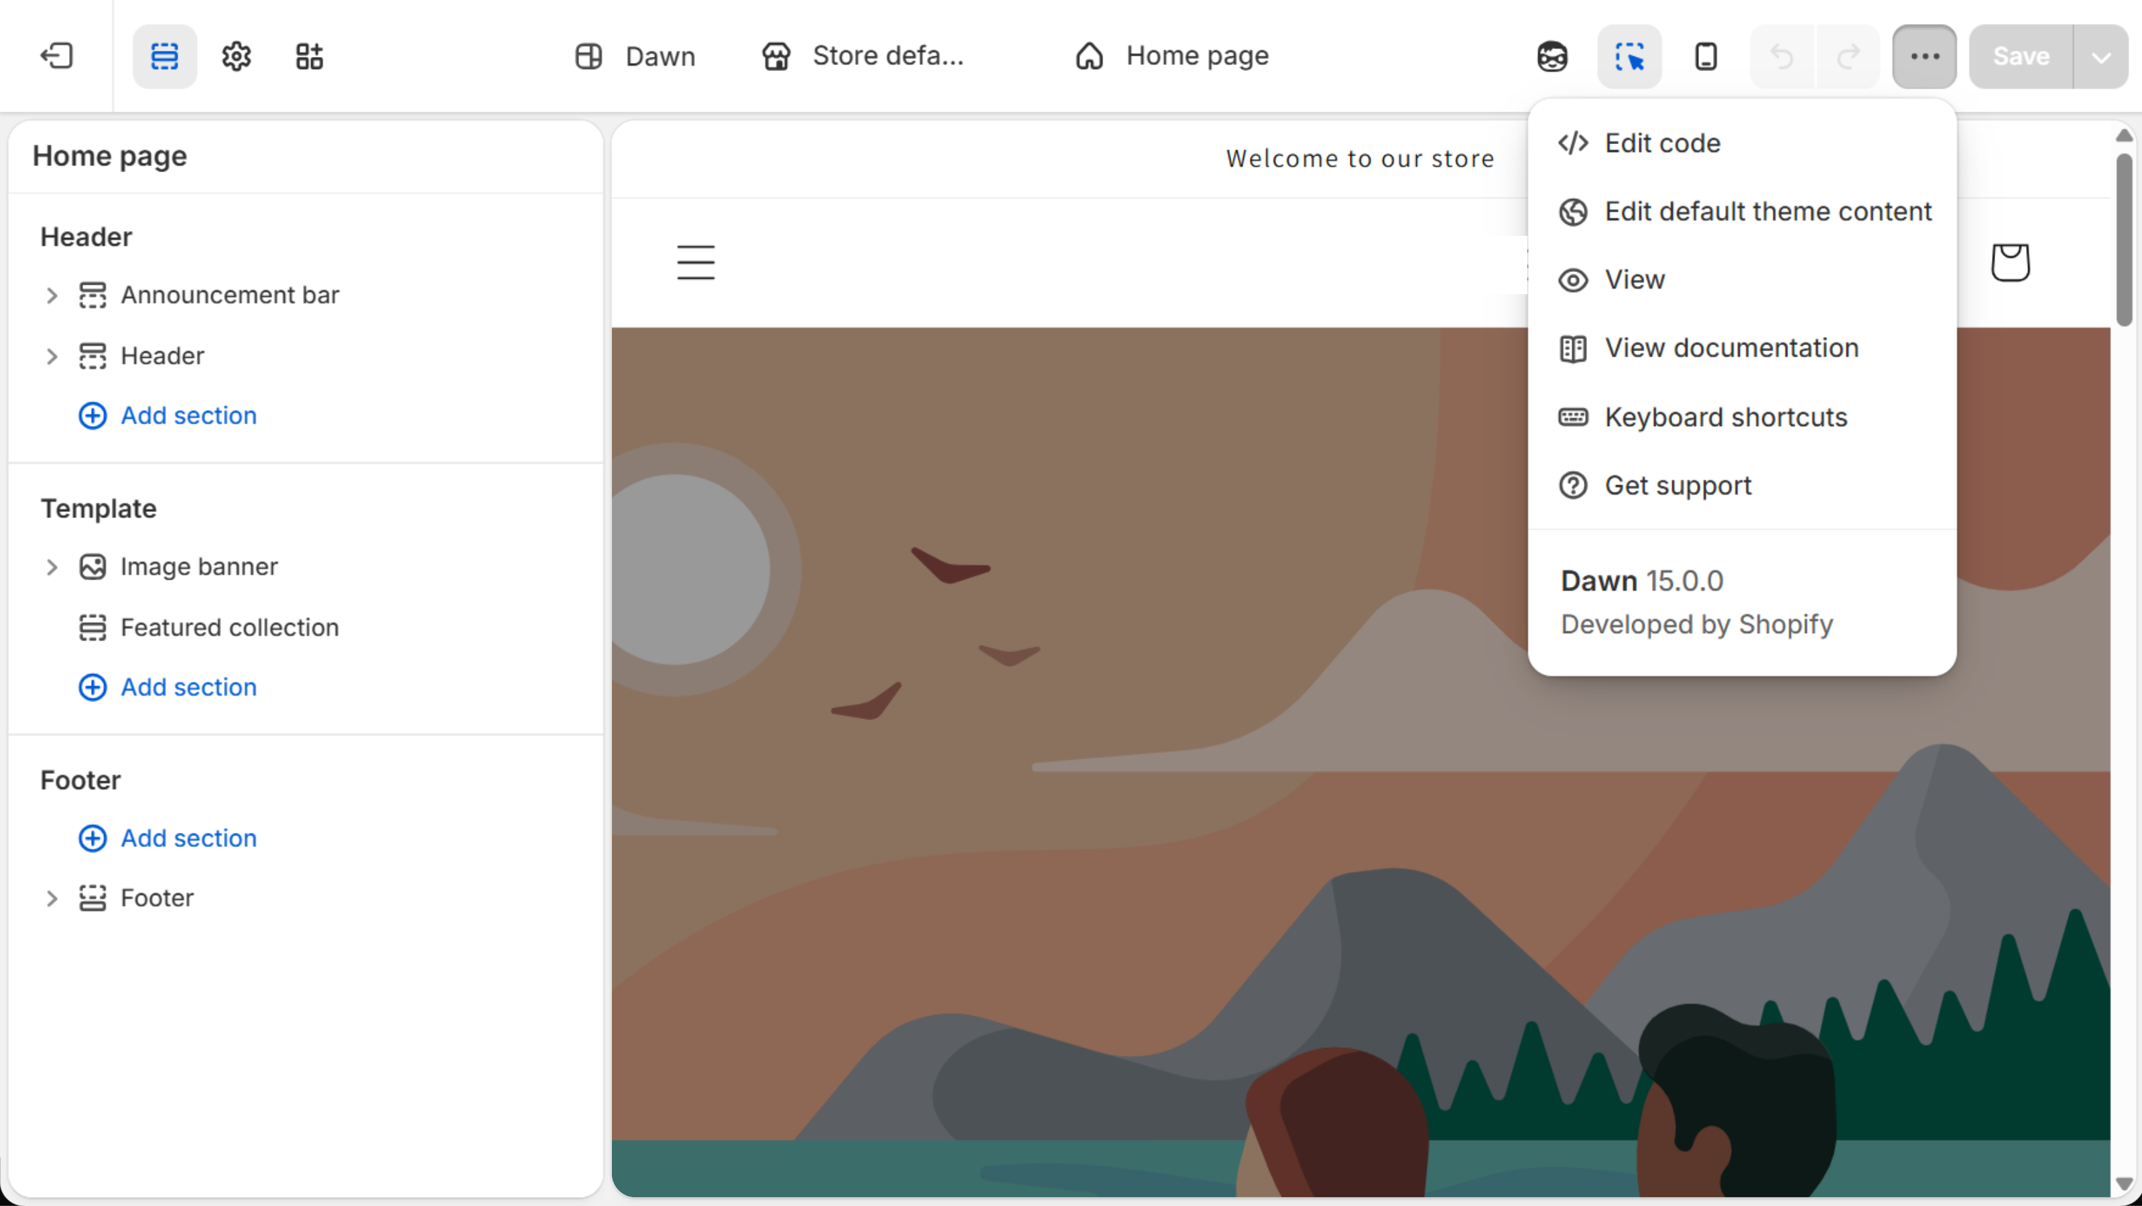Click the preview scroll-up arrow
This screenshot has width=2142, height=1206.
coord(2125,135)
